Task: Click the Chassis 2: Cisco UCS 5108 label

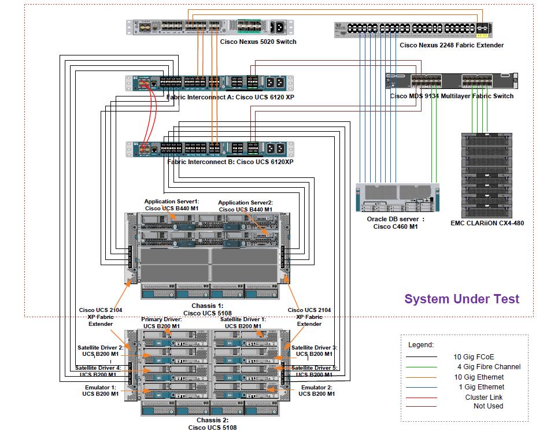Action: pyautogui.click(x=208, y=423)
